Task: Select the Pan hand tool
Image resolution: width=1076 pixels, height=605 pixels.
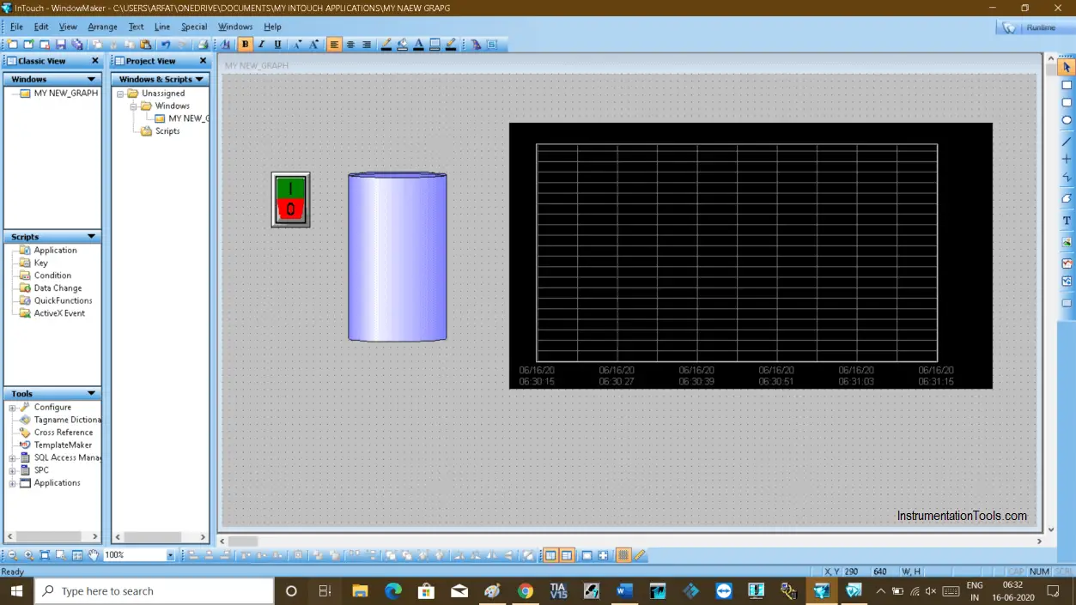Action: tap(94, 555)
